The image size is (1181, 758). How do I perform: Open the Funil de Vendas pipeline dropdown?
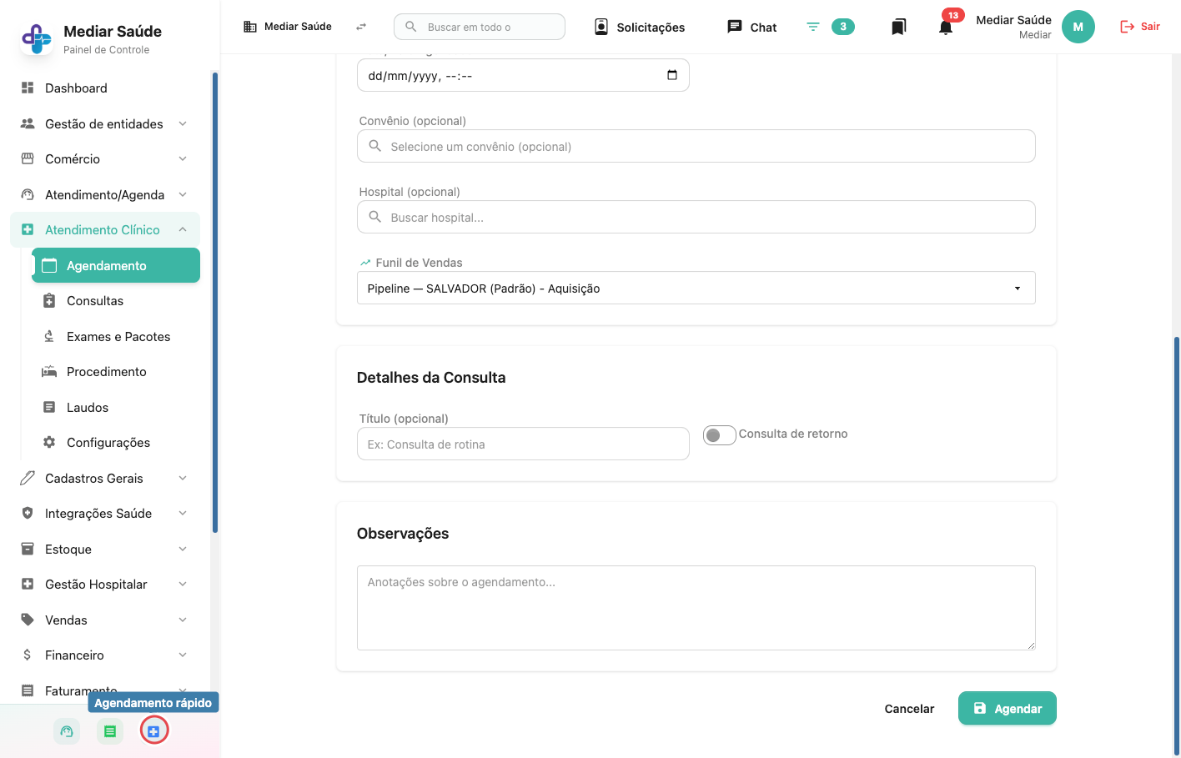coord(696,288)
